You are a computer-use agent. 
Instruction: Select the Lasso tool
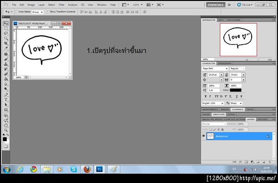[x=6, y=33]
